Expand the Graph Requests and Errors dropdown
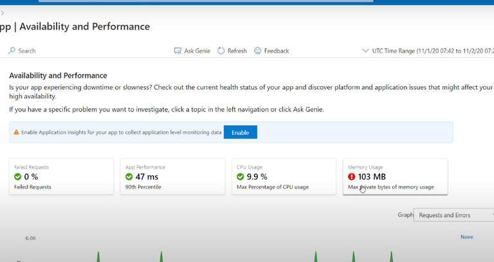 453,215
